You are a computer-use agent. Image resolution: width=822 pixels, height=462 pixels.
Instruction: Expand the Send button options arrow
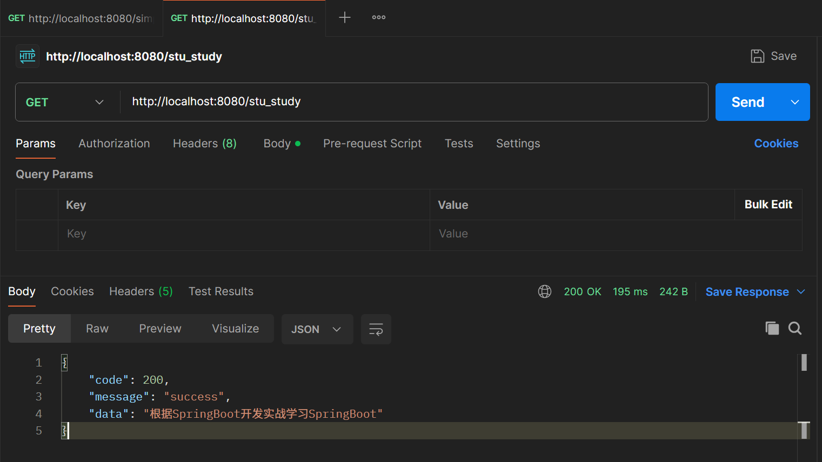pyautogui.click(x=795, y=102)
